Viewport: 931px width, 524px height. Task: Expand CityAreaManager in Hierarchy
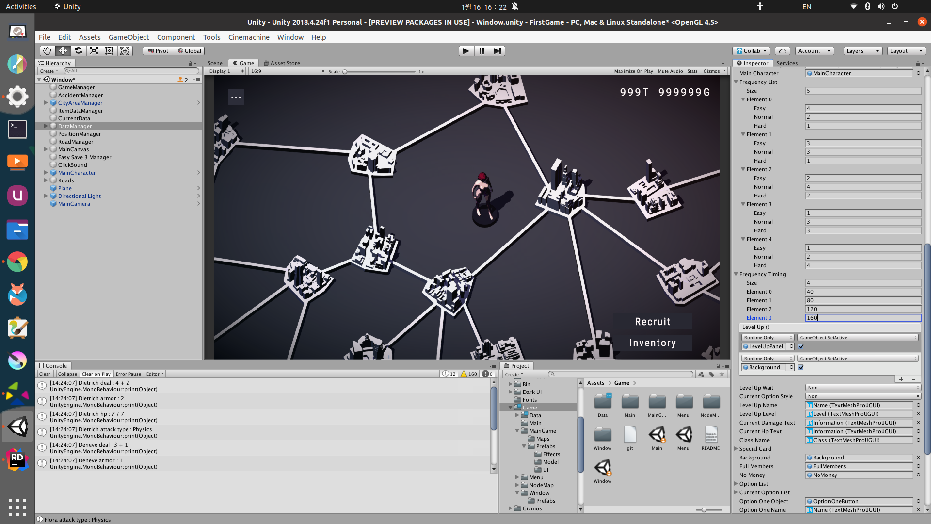[x=46, y=103]
